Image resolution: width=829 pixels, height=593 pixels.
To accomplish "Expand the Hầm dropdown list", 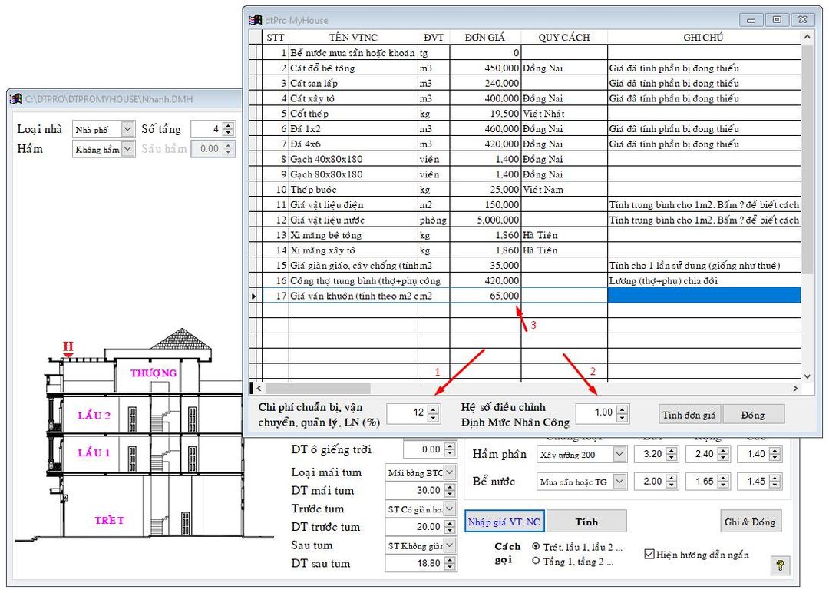I will tap(127, 149).
